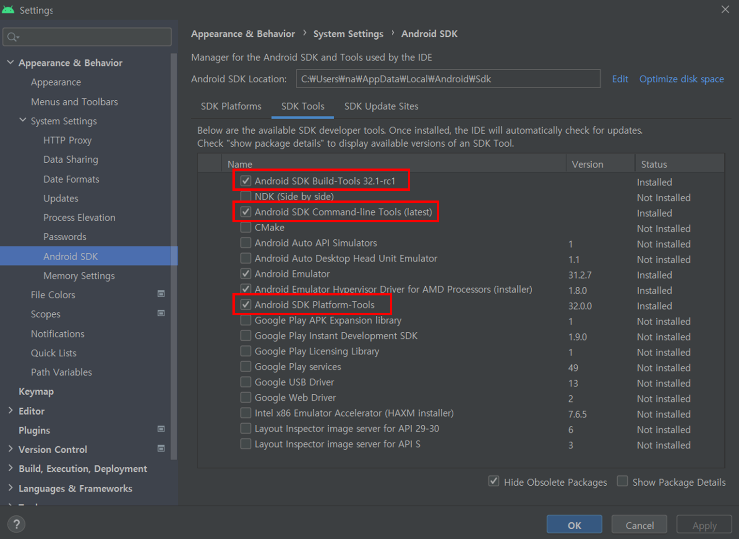The height and width of the screenshot is (539, 739).
Task: Click the Status column header
Action: [680, 164]
